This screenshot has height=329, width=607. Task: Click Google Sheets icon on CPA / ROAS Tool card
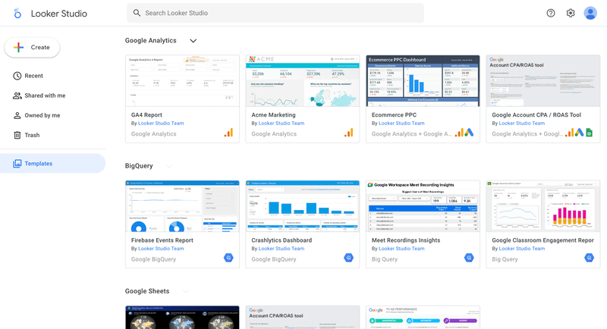point(590,133)
